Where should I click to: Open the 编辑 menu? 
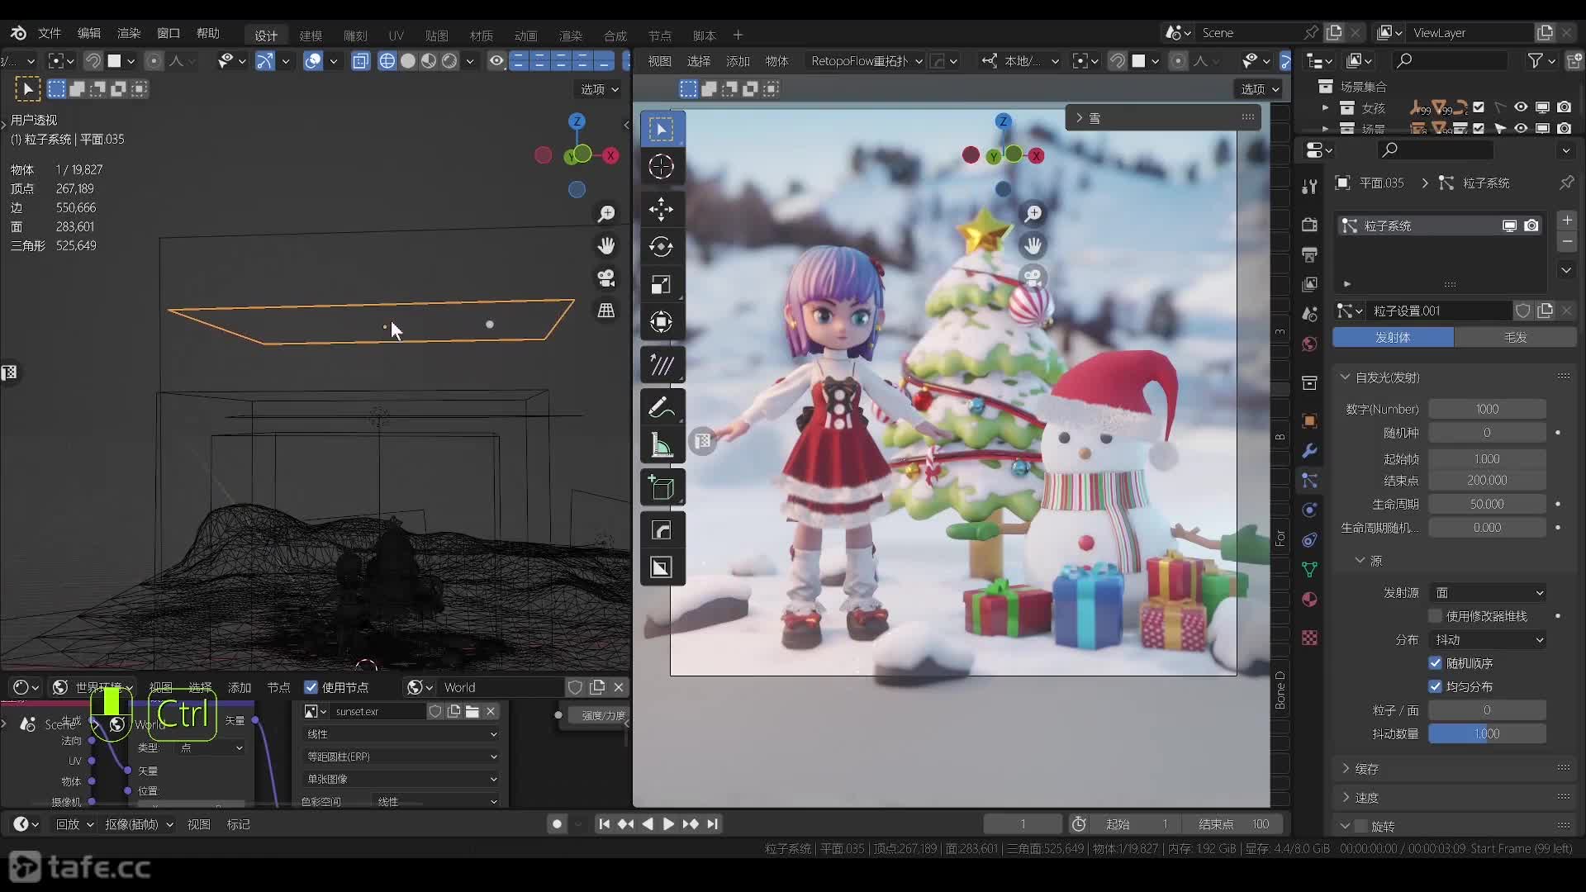pyautogui.click(x=89, y=33)
